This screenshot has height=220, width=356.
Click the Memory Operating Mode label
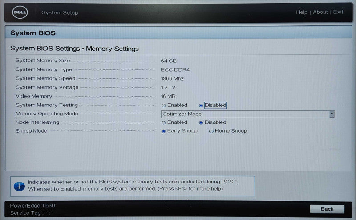coord(47,114)
